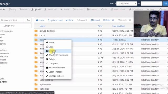Select the w3tc-config-old folder name
Screen dimensions: 168x94
(x=46, y=80)
